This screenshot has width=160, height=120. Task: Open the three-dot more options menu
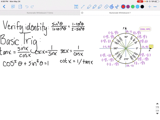[155, 7]
